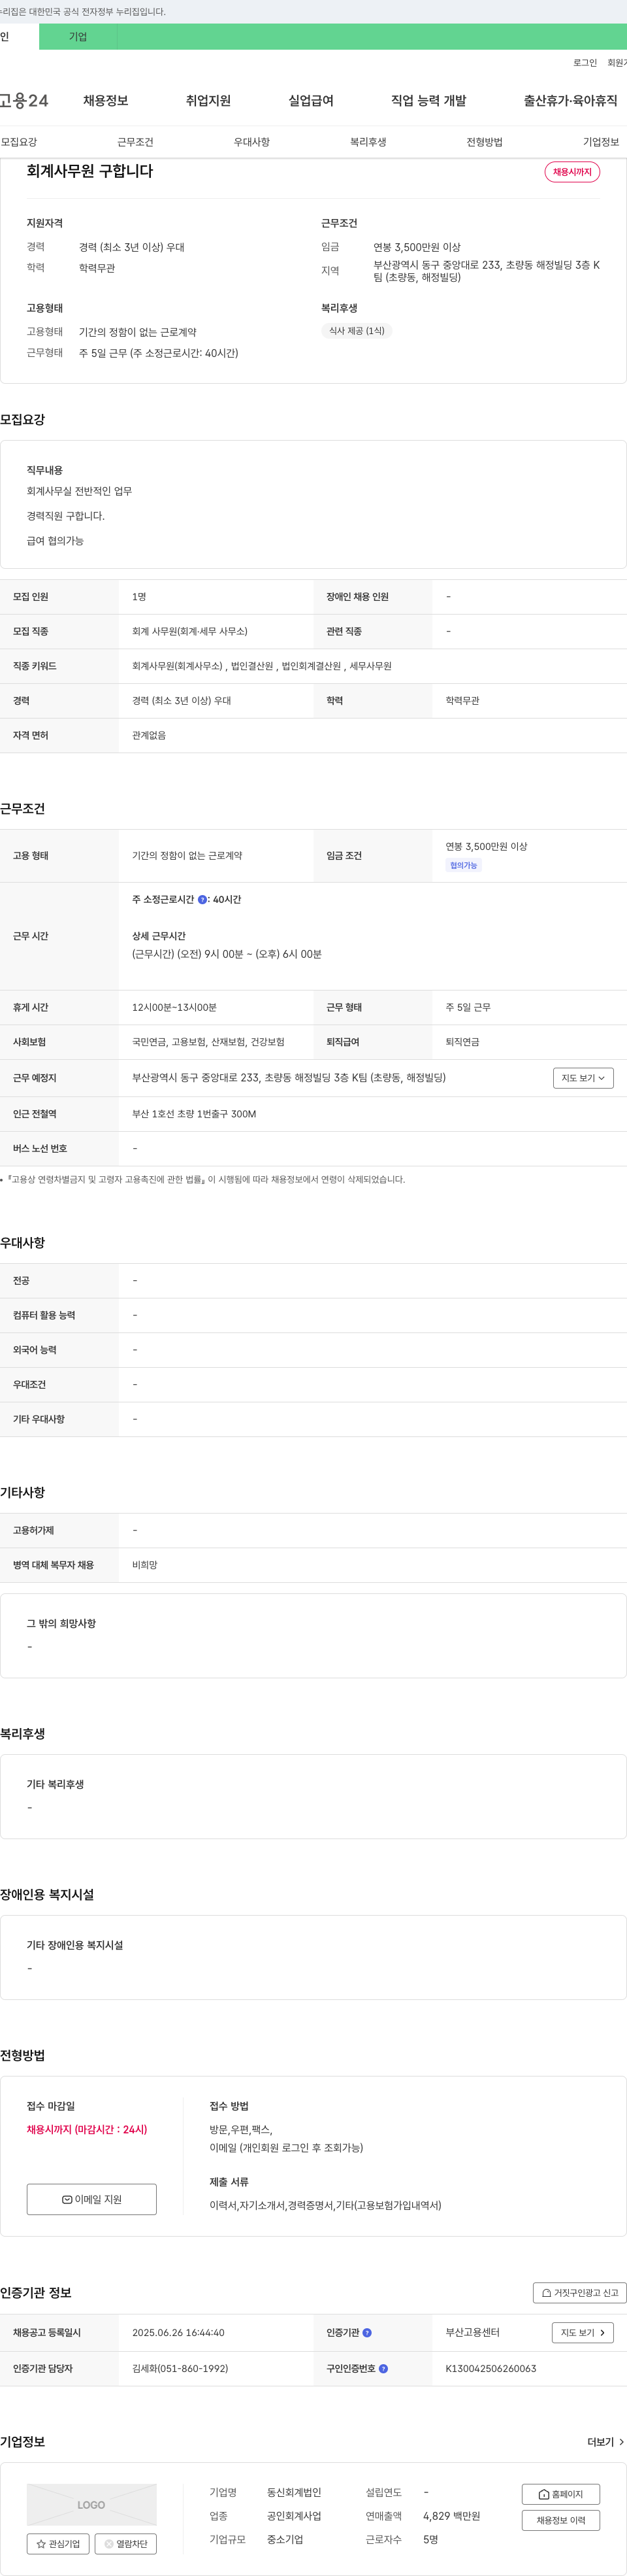Jump to the 복리후생 section tab
Screen dimensions: 627x2576
(368, 142)
